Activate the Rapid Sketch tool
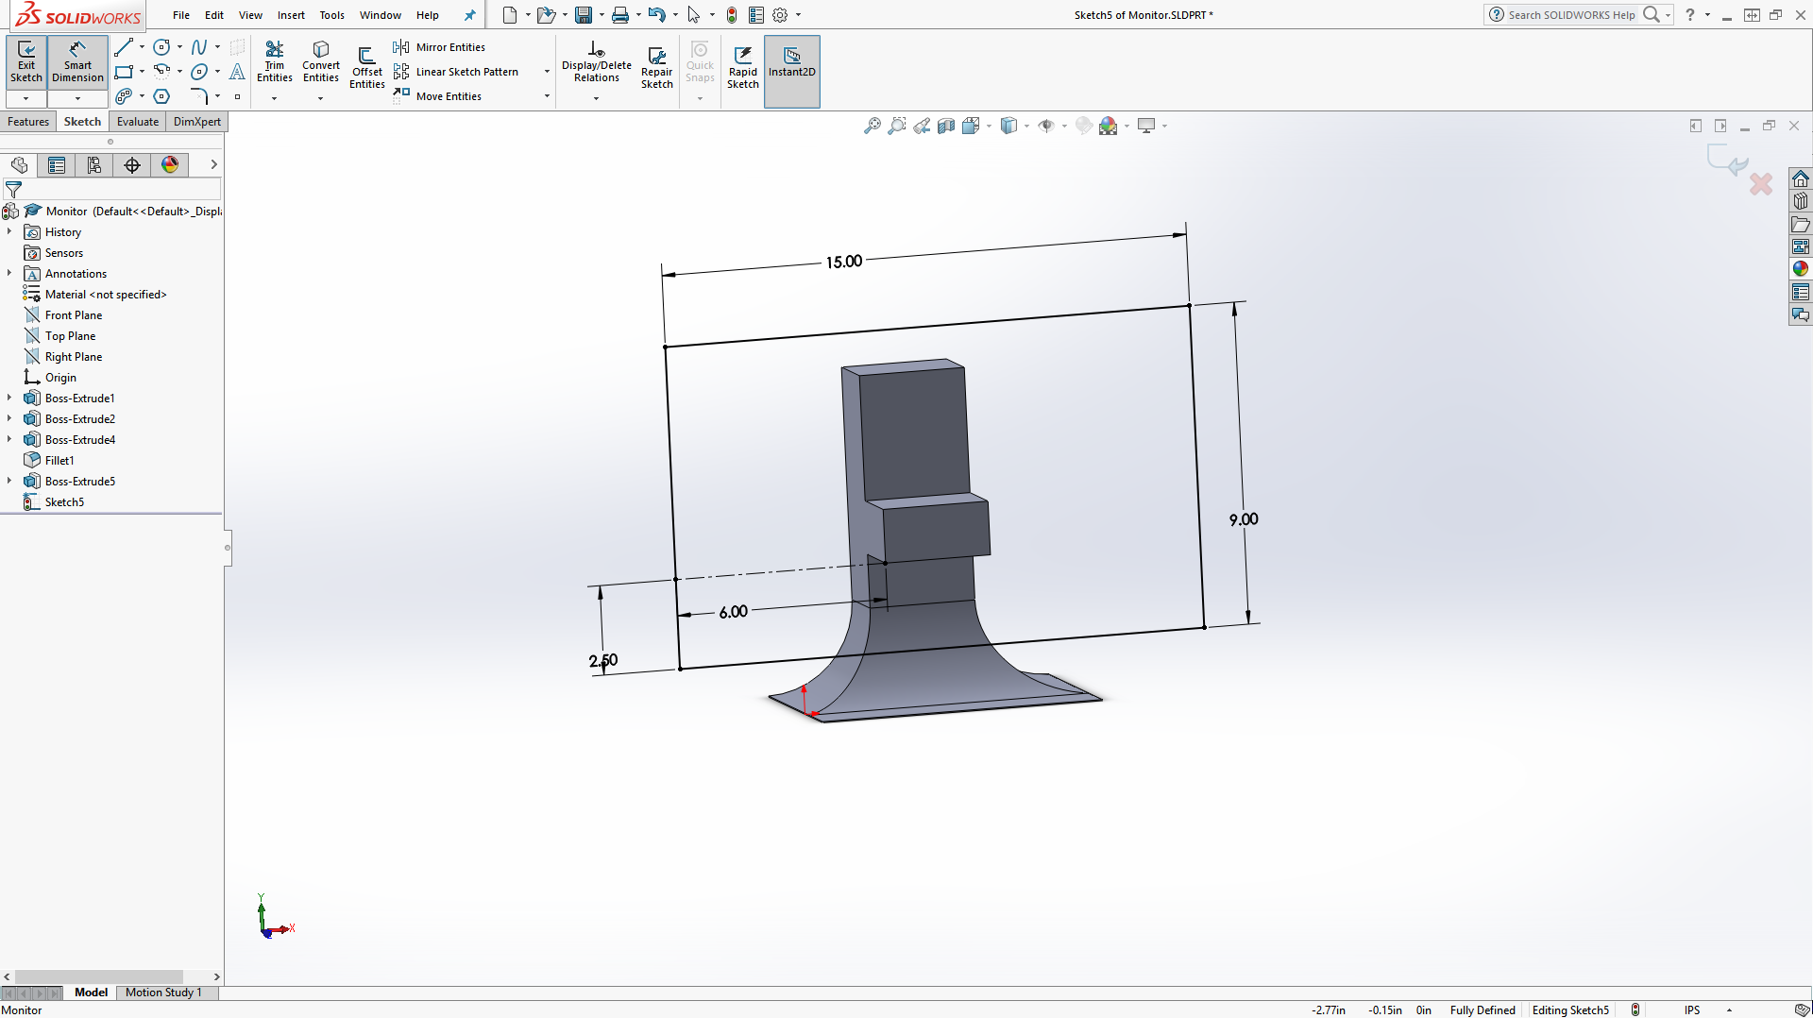 742,66
